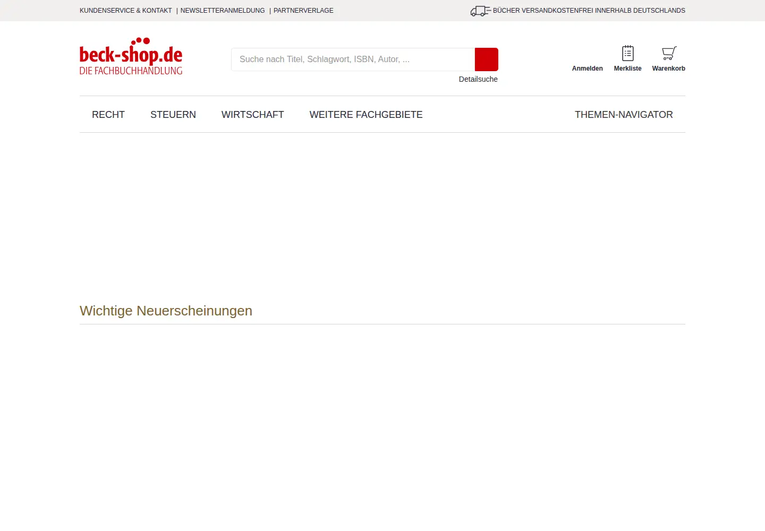Click the Anmelden login link
Viewport: 765px width, 531px height.
pyautogui.click(x=588, y=68)
